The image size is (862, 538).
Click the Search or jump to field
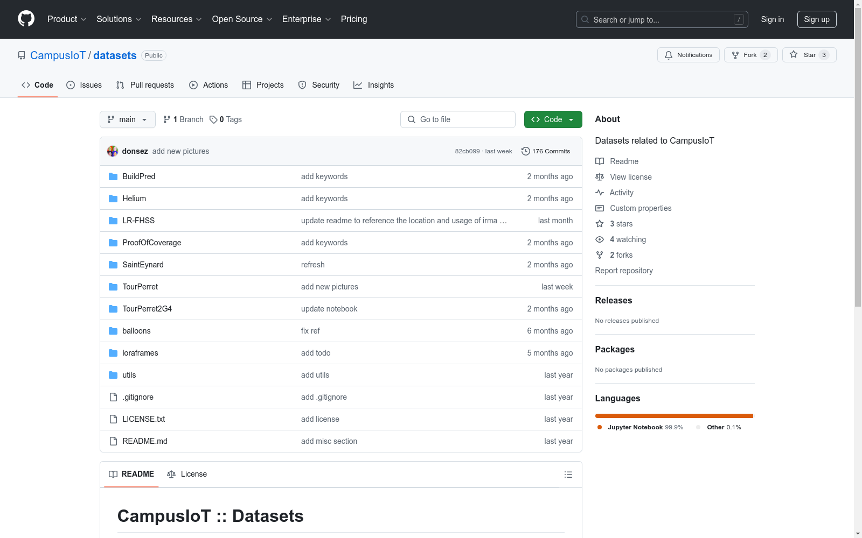tap(662, 19)
